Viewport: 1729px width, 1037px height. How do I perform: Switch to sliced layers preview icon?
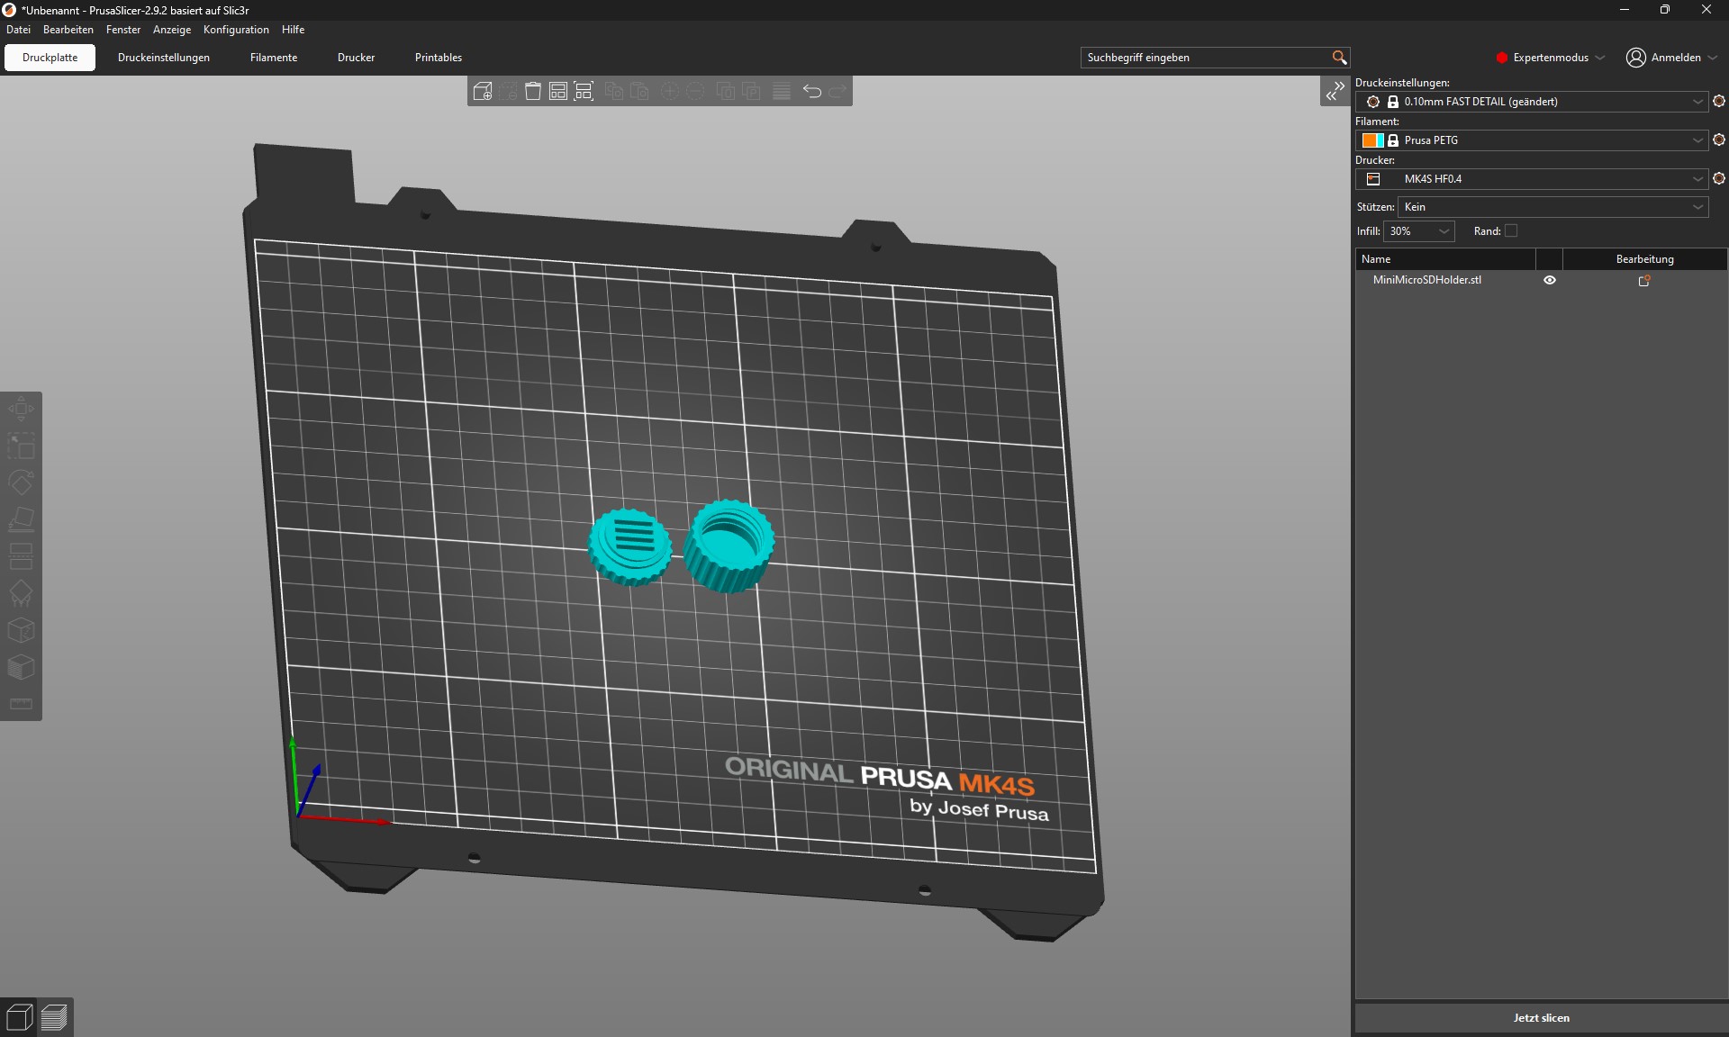54,1018
